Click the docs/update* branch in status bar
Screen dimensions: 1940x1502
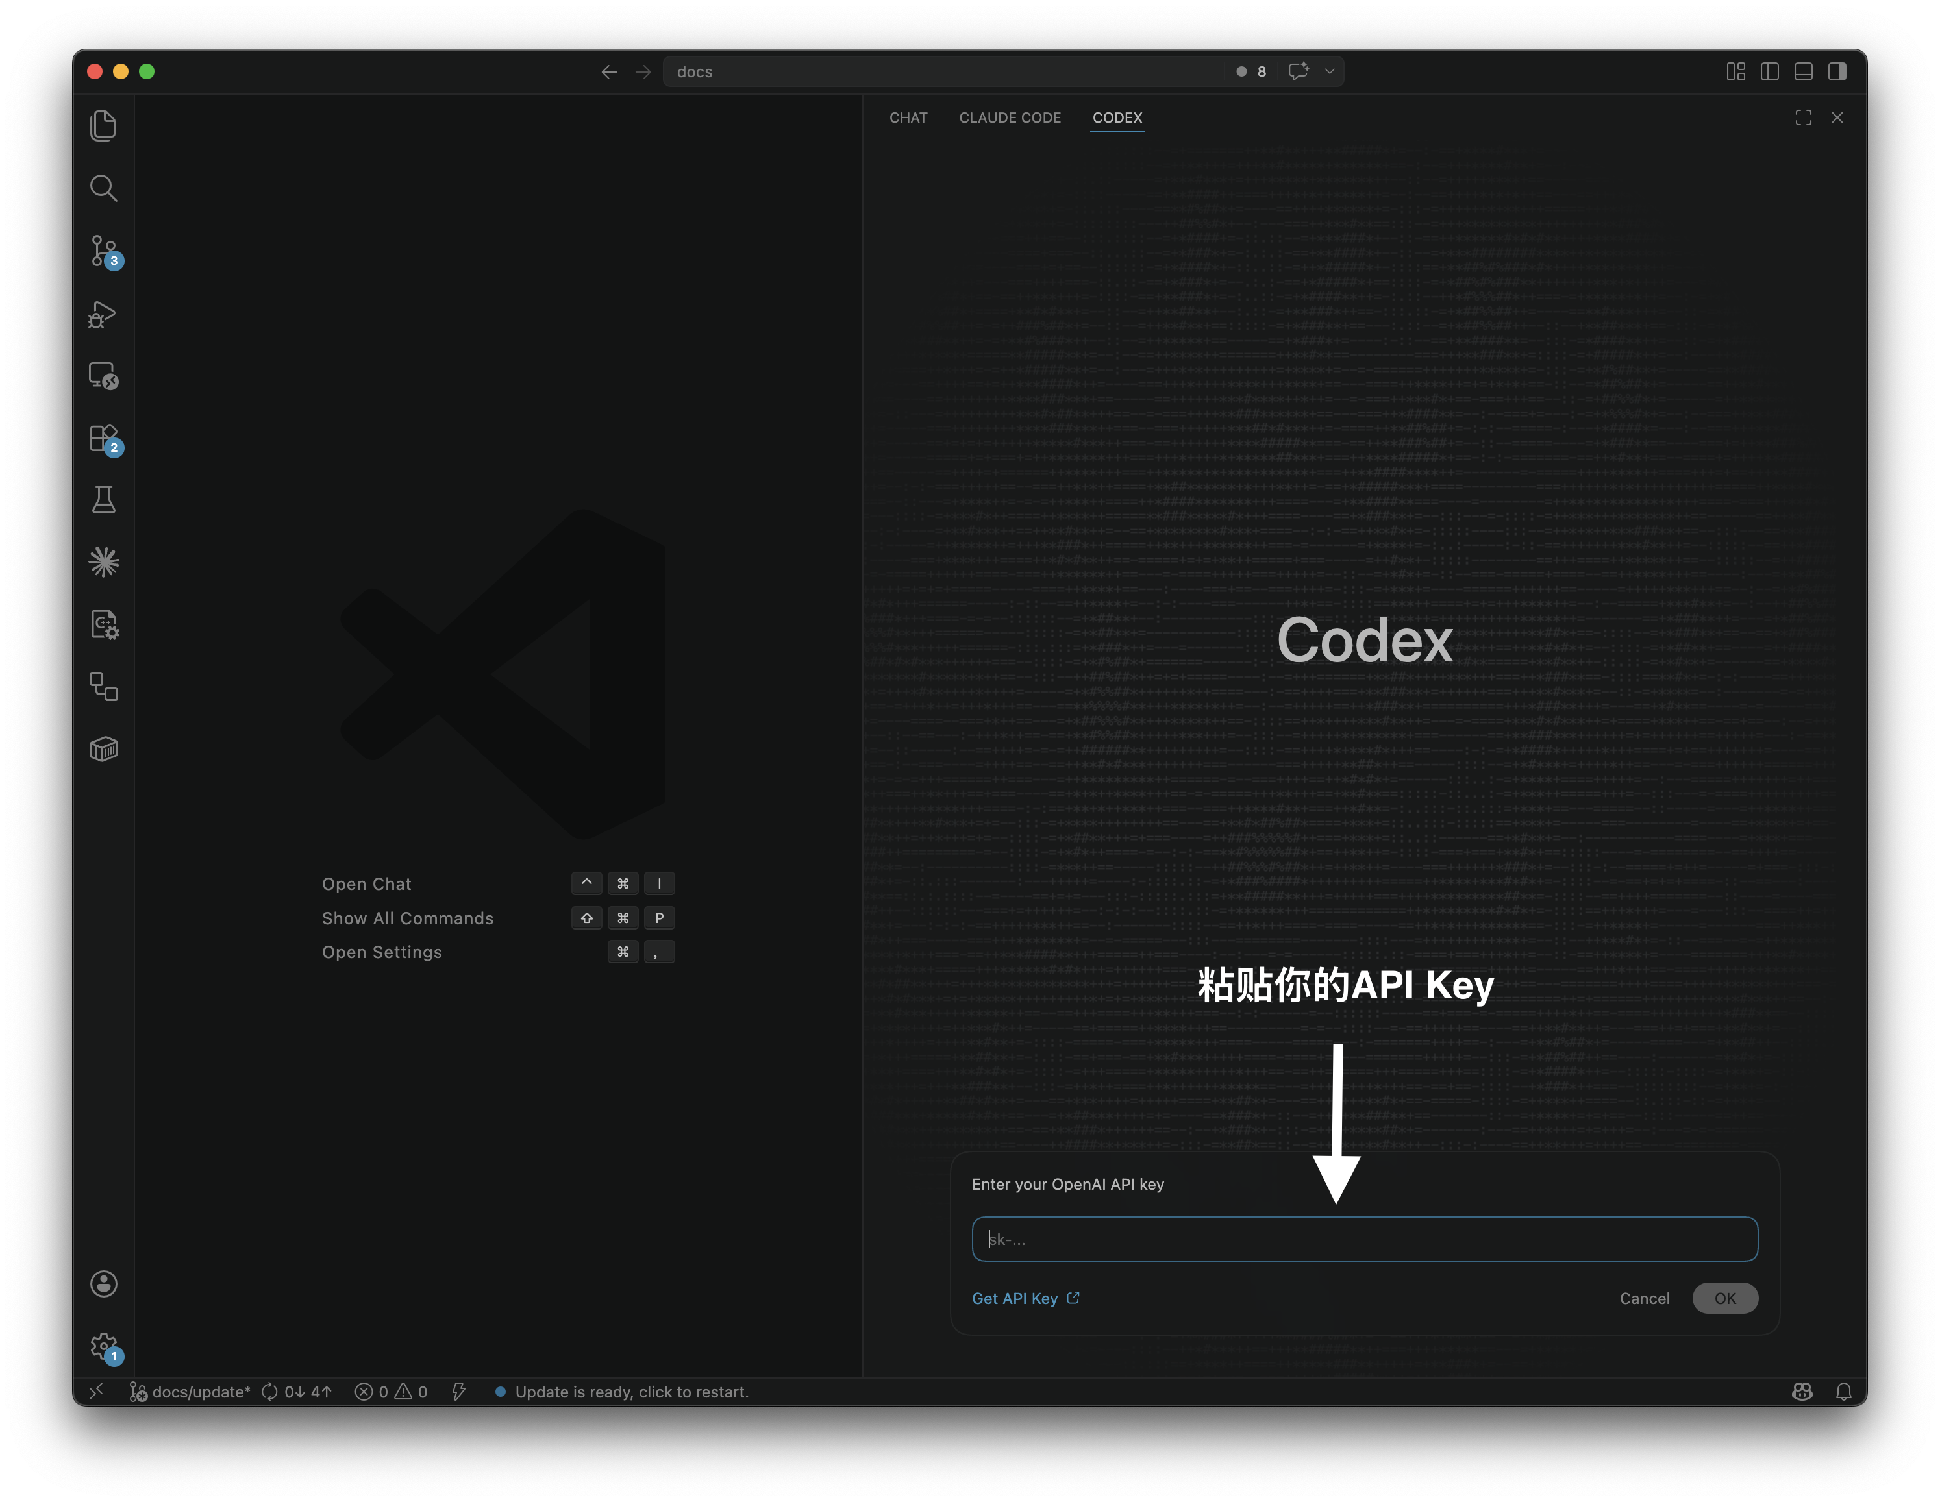[190, 1392]
